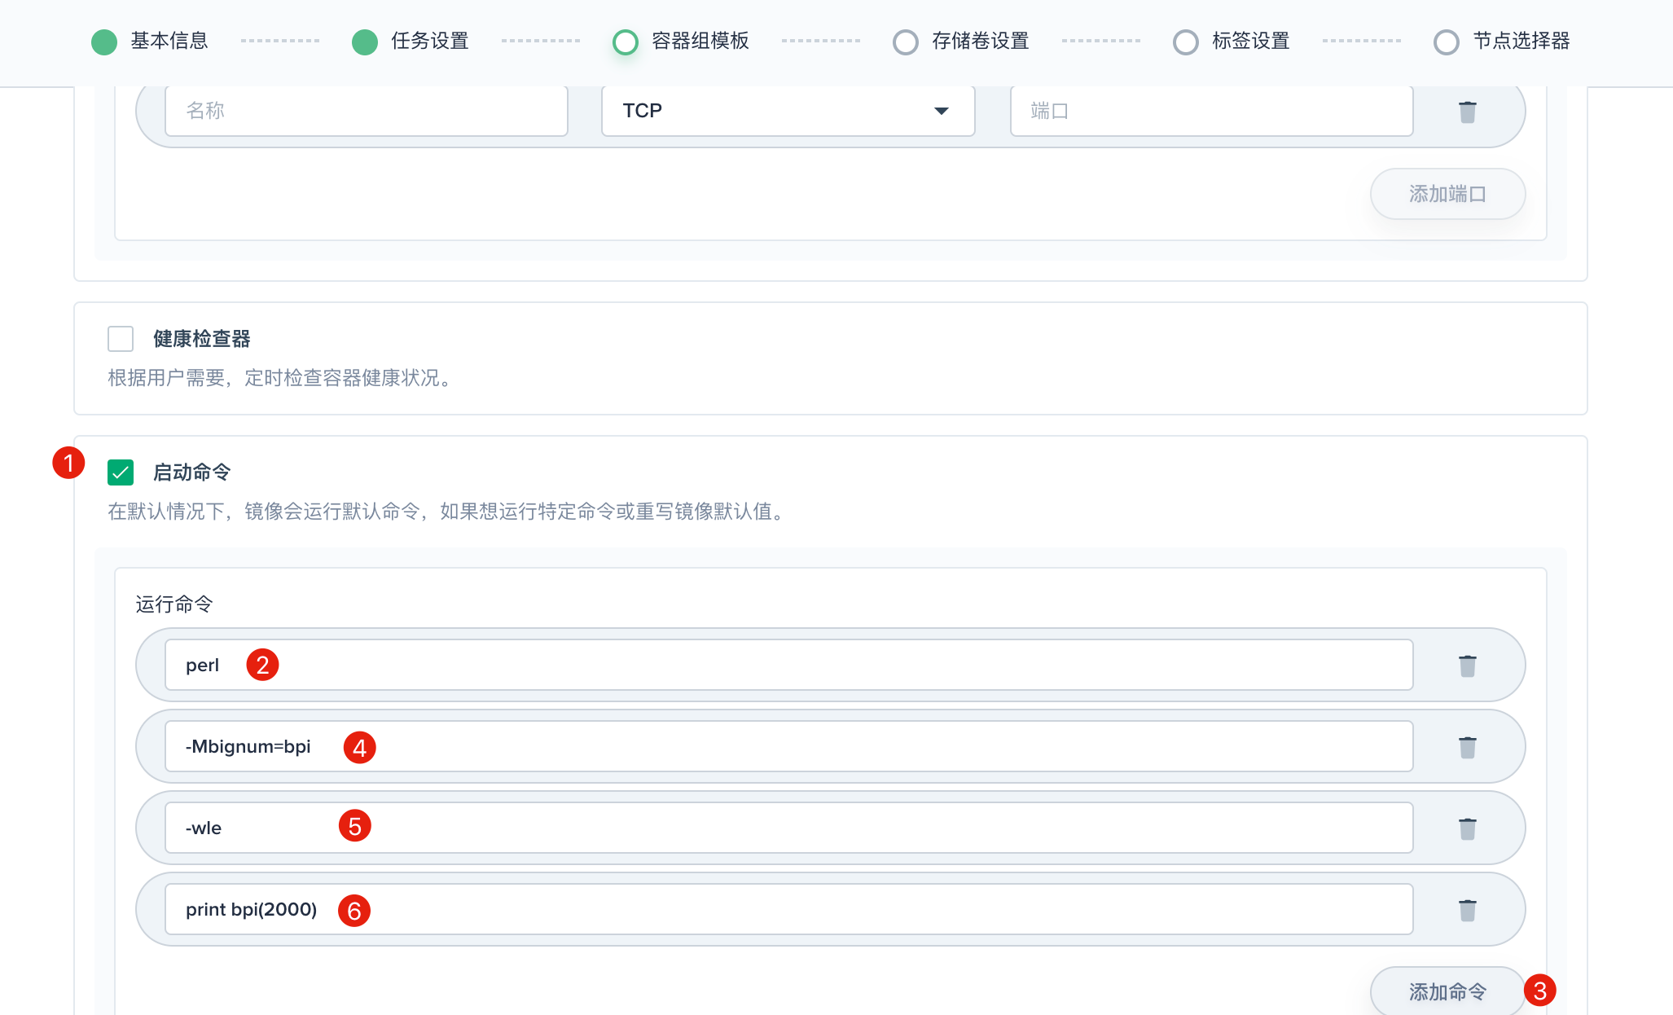
Task: Uncheck the 启动命令 checkbox
Action: [121, 472]
